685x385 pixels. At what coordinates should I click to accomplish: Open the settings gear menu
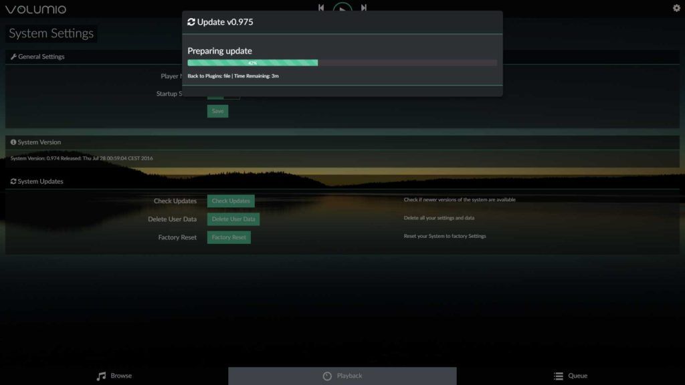(x=676, y=8)
